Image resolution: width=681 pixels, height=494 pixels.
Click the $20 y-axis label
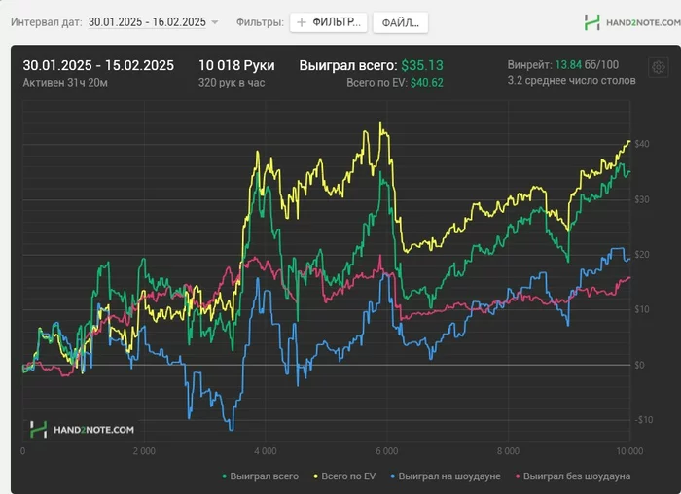[642, 255]
